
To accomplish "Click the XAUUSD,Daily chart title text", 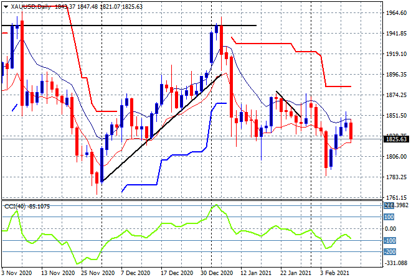I will 31,7.
